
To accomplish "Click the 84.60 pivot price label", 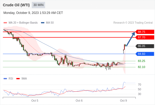I will (145, 54).
